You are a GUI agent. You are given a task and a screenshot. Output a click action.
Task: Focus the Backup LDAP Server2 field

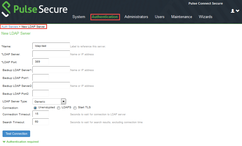point(51,85)
